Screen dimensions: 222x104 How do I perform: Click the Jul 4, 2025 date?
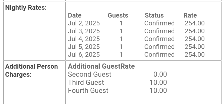[x=84, y=39]
